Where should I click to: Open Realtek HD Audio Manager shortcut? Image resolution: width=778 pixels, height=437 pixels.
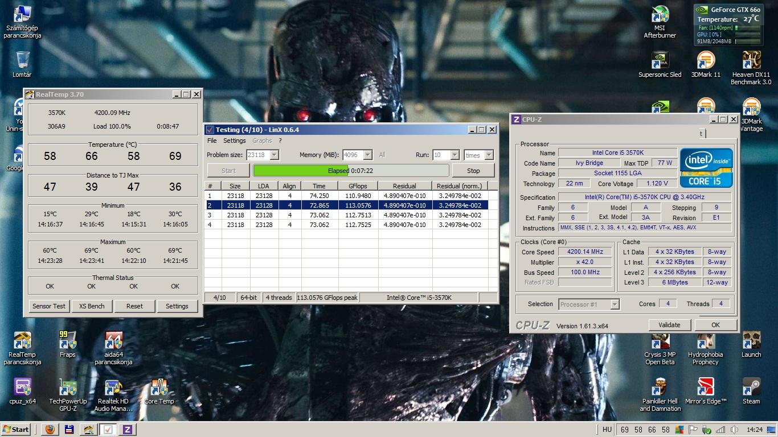(113, 395)
